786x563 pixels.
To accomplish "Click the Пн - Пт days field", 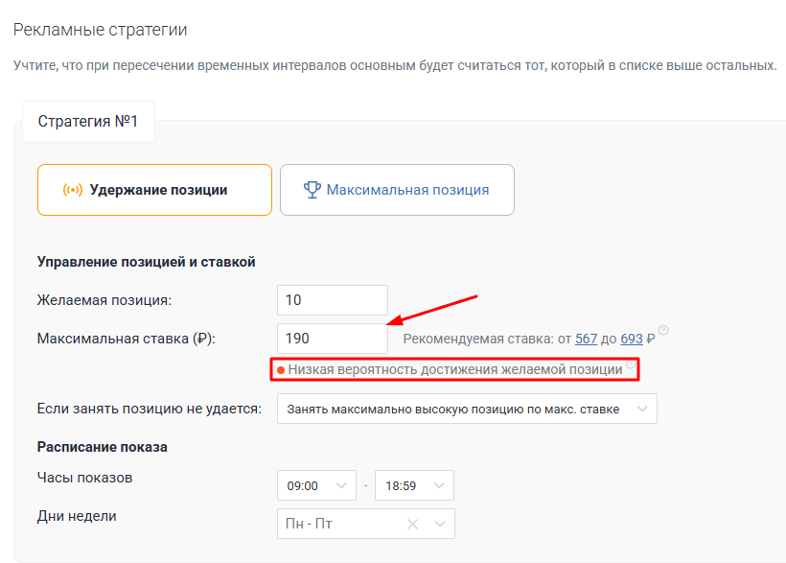I will [x=366, y=524].
